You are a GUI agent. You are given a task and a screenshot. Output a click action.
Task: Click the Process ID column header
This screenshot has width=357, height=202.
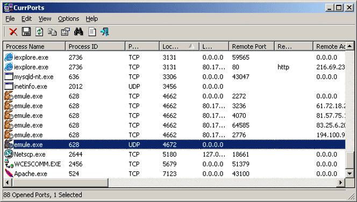point(95,46)
